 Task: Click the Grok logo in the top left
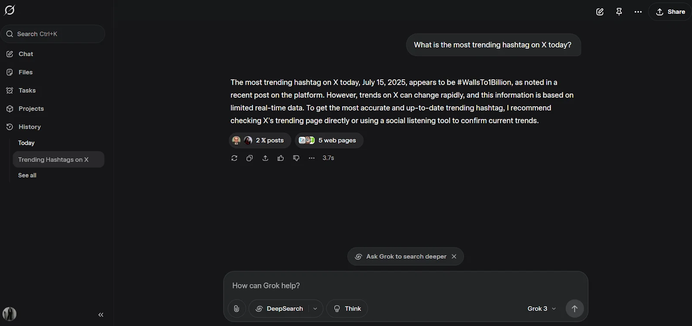tap(10, 10)
